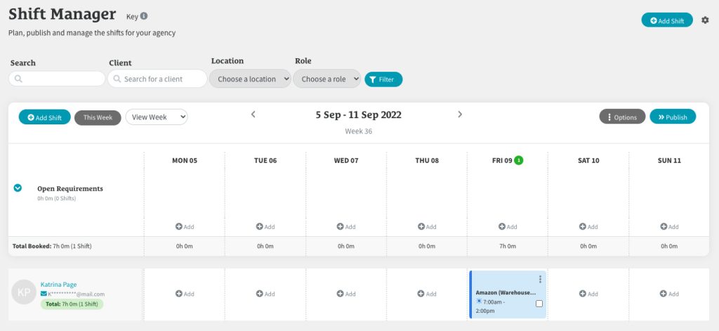Viewport: 719px width, 331px height.
Task: Click the green notification badge on FRI 09
Action: click(518, 160)
